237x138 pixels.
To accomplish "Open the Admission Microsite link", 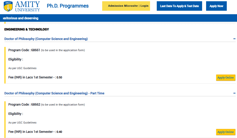I will (123, 6).
